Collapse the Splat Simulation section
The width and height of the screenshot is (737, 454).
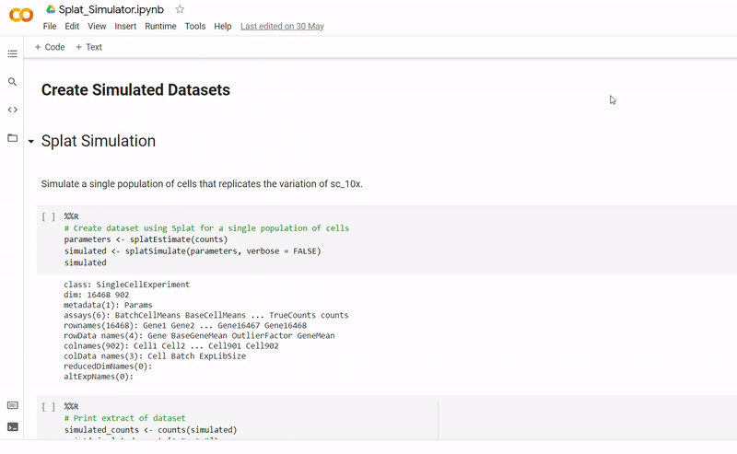31,141
